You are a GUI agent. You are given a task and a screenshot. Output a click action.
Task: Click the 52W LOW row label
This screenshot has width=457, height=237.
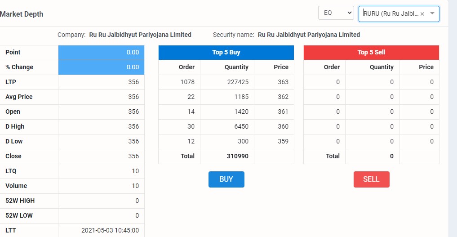(19, 216)
